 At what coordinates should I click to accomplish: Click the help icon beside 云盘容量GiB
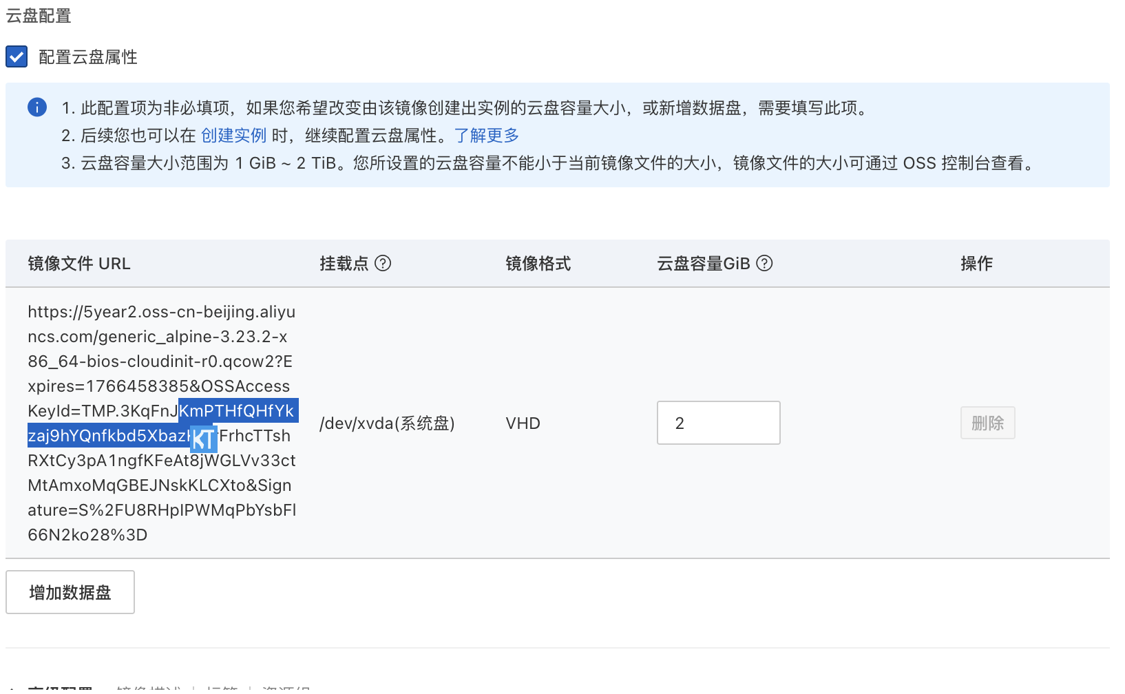pyautogui.click(x=764, y=263)
